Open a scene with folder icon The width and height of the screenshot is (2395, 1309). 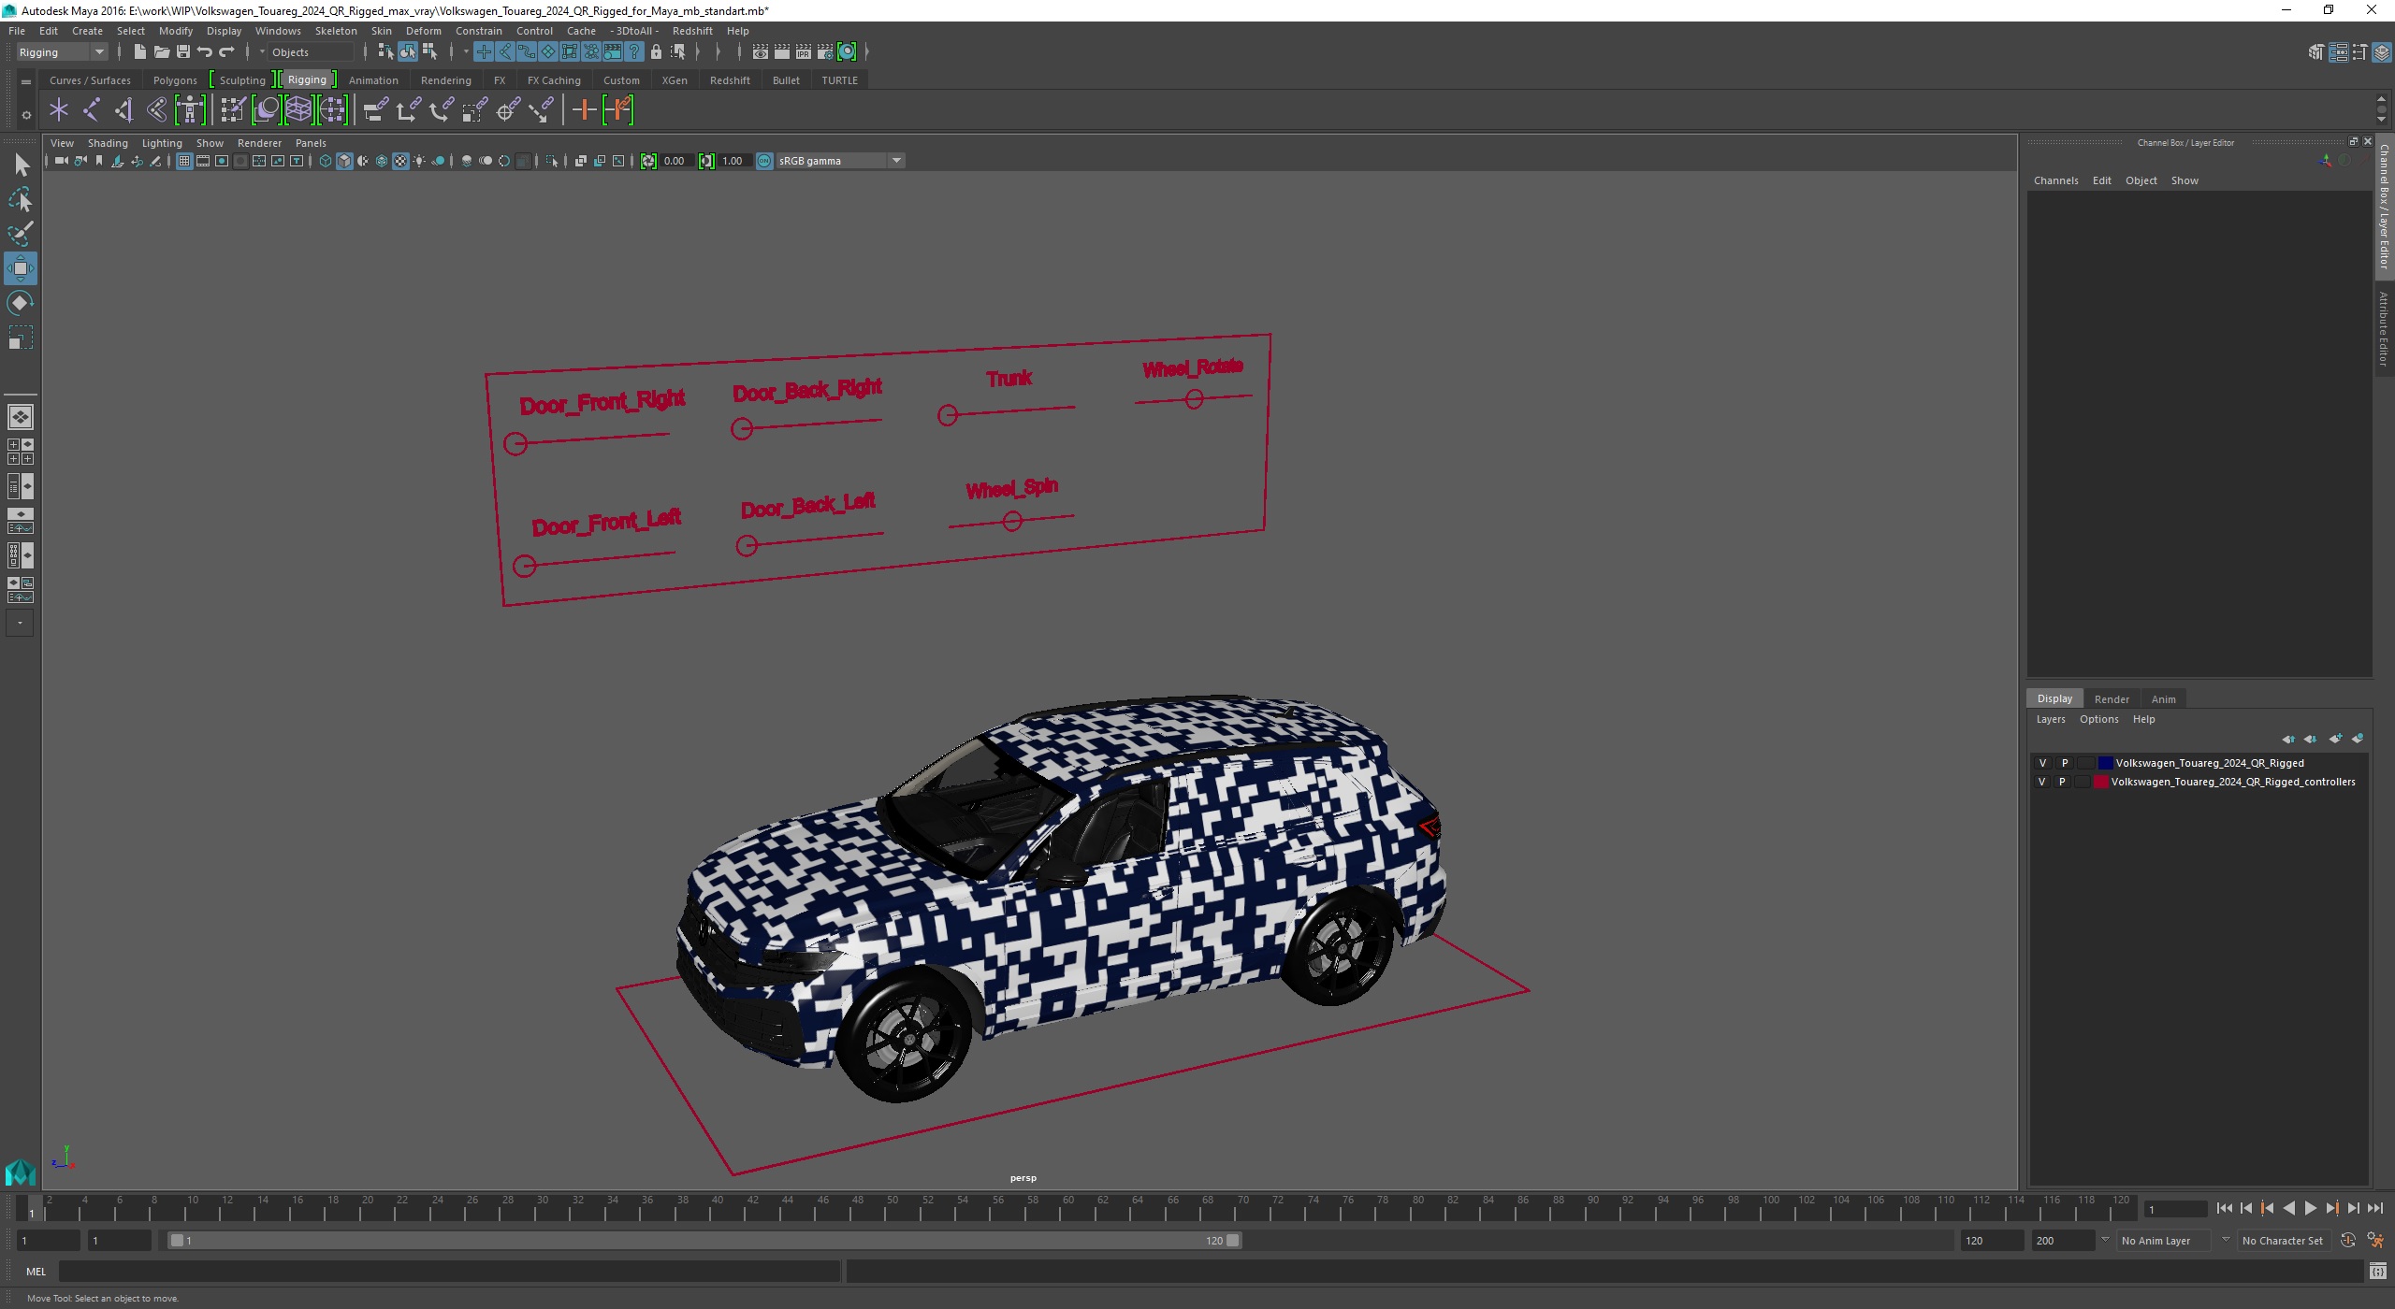coord(161,52)
